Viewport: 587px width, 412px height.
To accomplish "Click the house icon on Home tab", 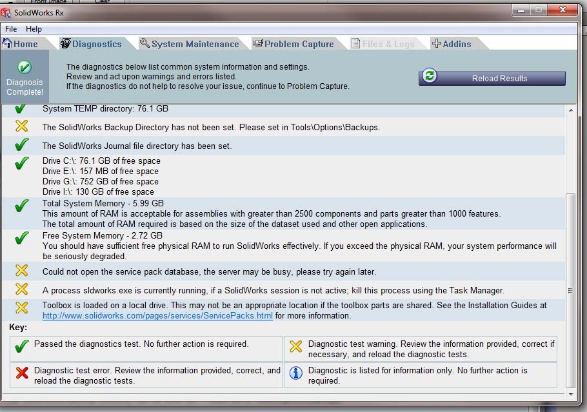I will (x=6, y=43).
